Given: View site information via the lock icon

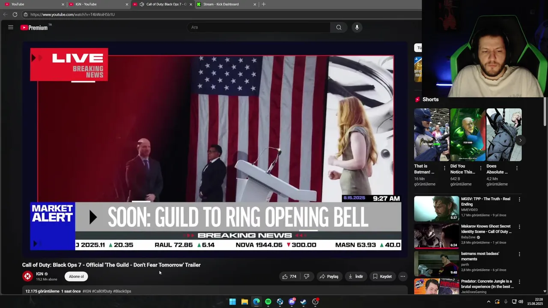Looking at the screenshot, I should coord(26,15).
